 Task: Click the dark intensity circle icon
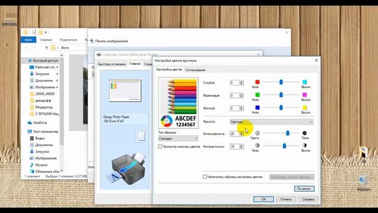305,133
